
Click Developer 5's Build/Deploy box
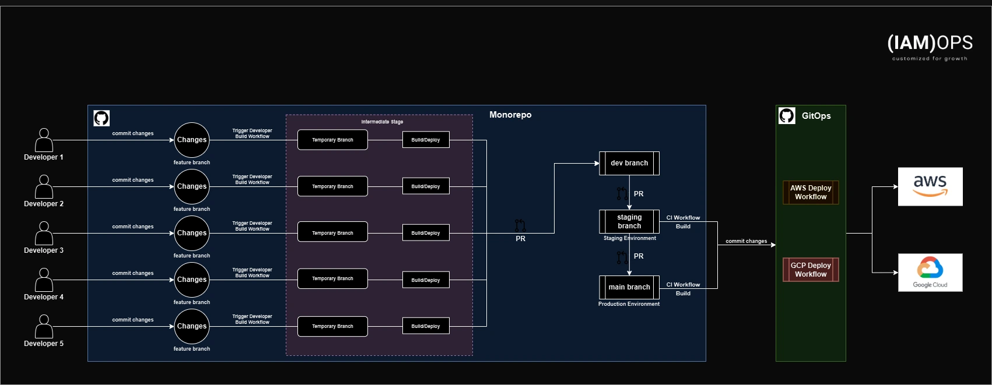426,326
